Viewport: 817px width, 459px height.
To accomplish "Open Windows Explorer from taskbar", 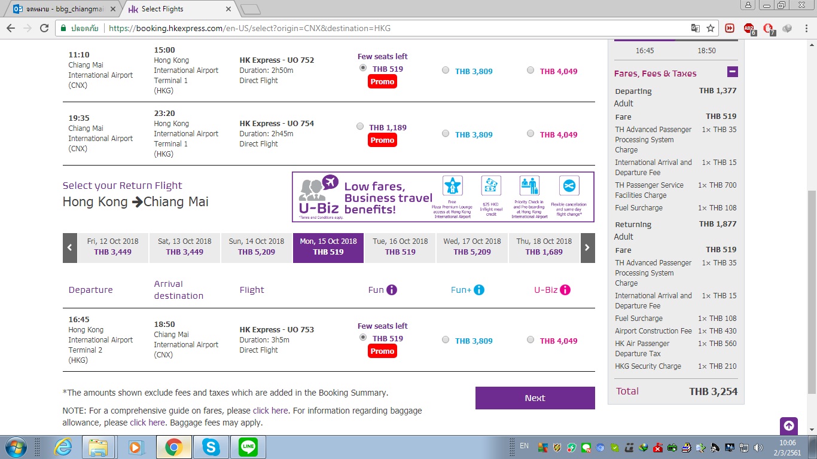I will pos(98,447).
